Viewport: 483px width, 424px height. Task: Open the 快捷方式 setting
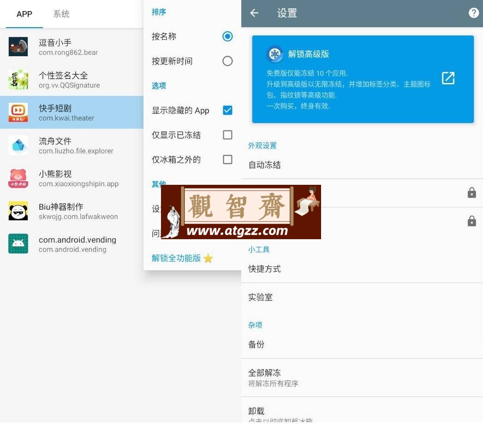pos(362,269)
